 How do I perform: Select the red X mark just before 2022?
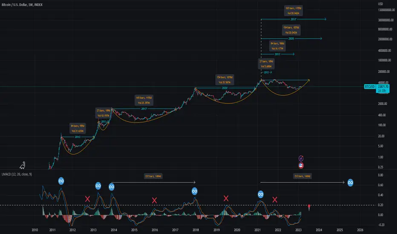[x=275, y=200]
